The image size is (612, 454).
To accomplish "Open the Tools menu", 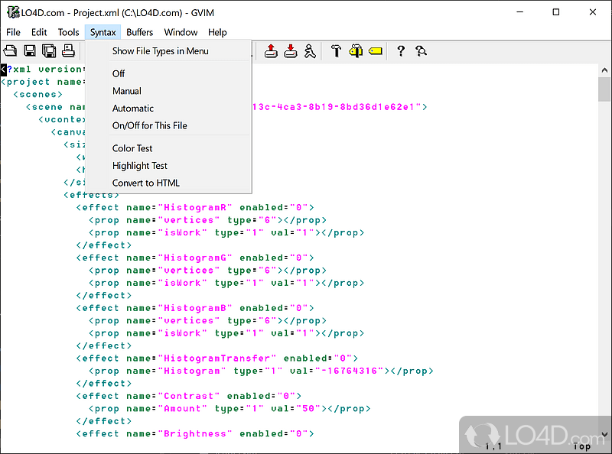I will 68,32.
